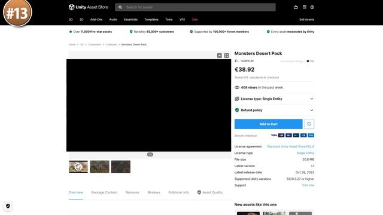Click the Characters breadcrumb link
Image resolution: width=383 pixels, height=215 pixels.
point(95,45)
